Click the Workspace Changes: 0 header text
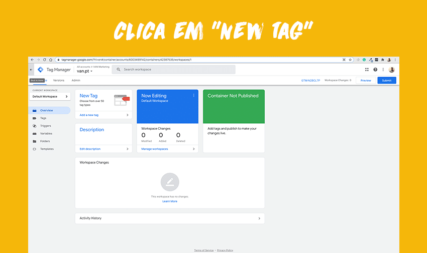This screenshot has width=427, height=253. pos(338,80)
